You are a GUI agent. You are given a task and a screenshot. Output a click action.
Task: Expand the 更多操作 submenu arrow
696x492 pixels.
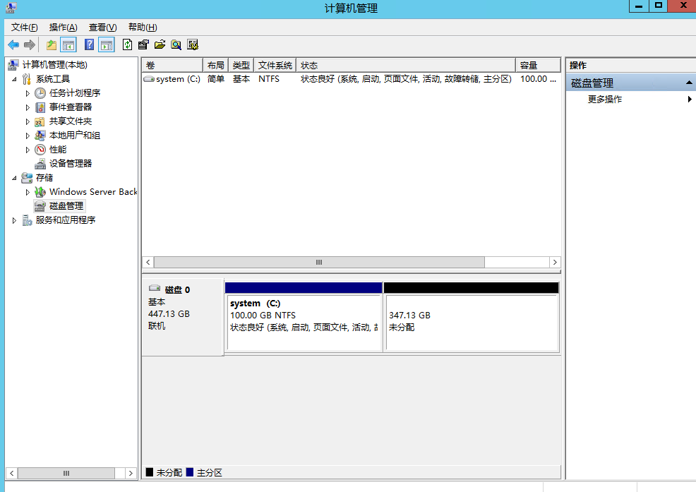tap(690, 99)
